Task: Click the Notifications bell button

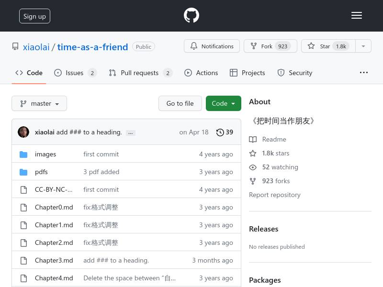Action: [212, 46]
